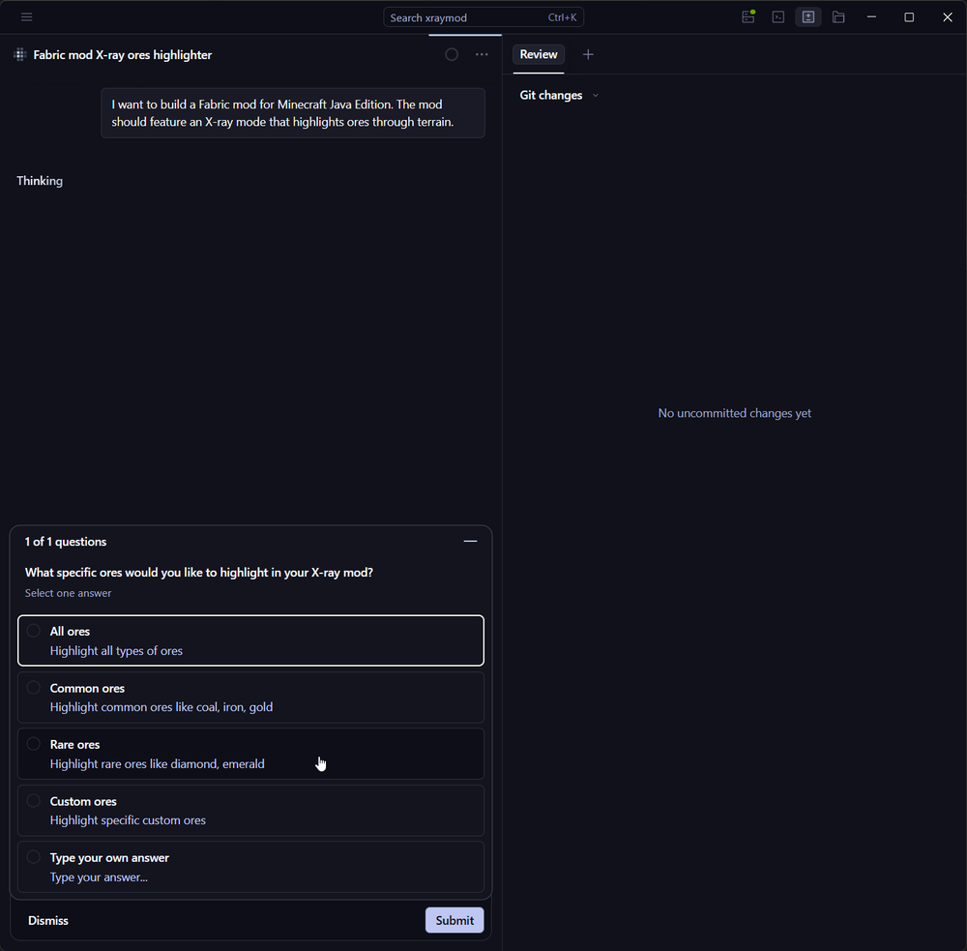Close the application window

coord(948,17)
